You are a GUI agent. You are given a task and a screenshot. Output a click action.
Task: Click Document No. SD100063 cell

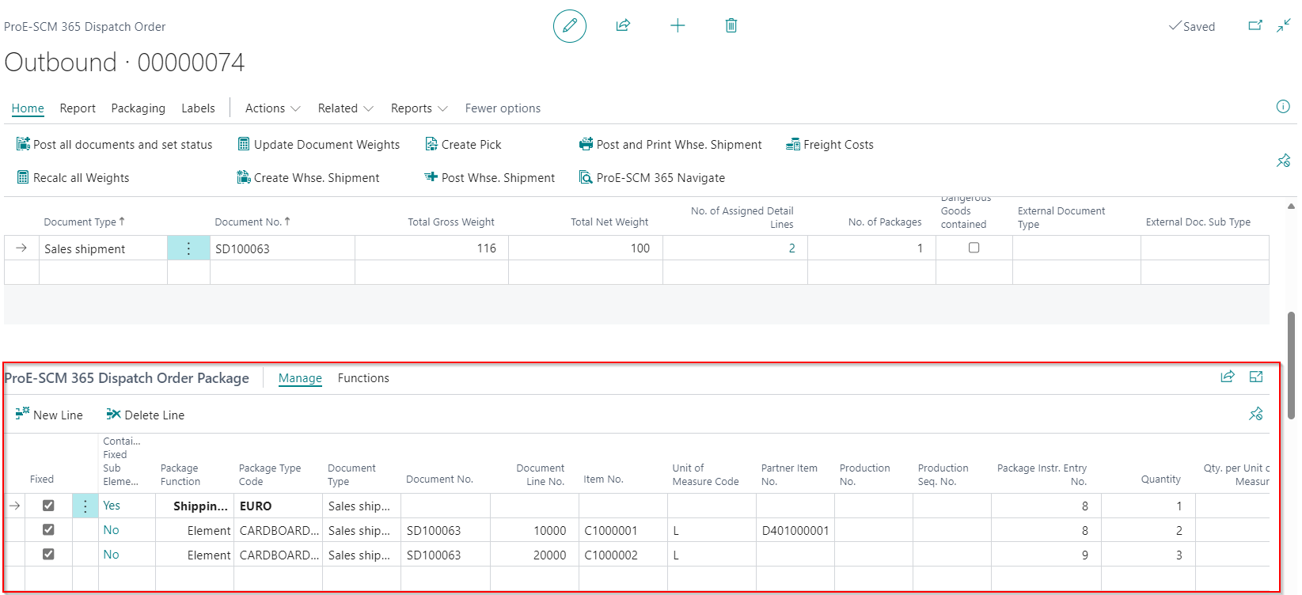[x=283, y=248]
